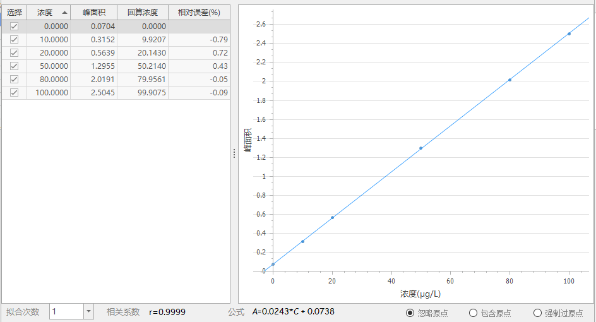Viewport: 596px width, 322px height.
Task: Click the 选择 column header
Action: pyautogui.click(x=14, y=13)
